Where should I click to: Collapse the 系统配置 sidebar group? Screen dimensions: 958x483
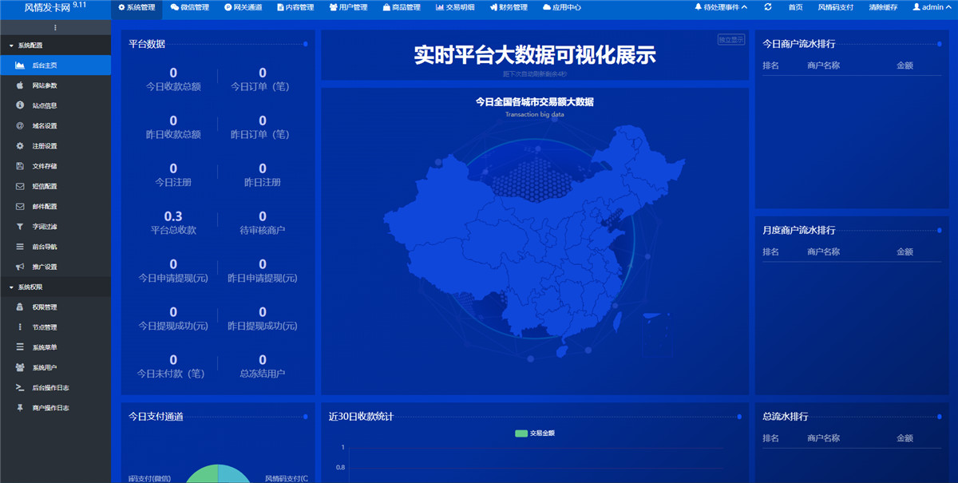(32, 46)
